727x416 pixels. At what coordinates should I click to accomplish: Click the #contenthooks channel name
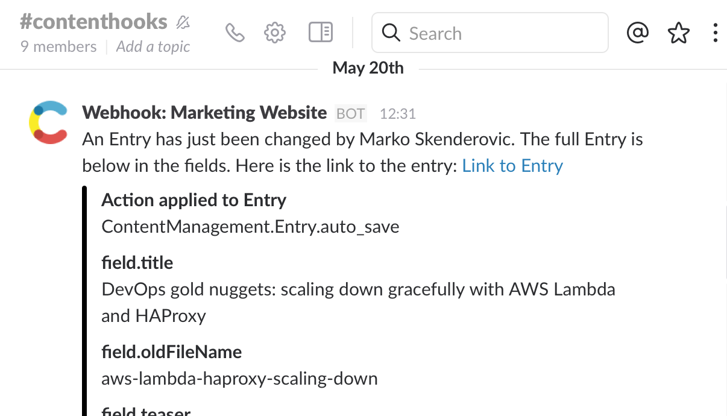pos(93,22)
